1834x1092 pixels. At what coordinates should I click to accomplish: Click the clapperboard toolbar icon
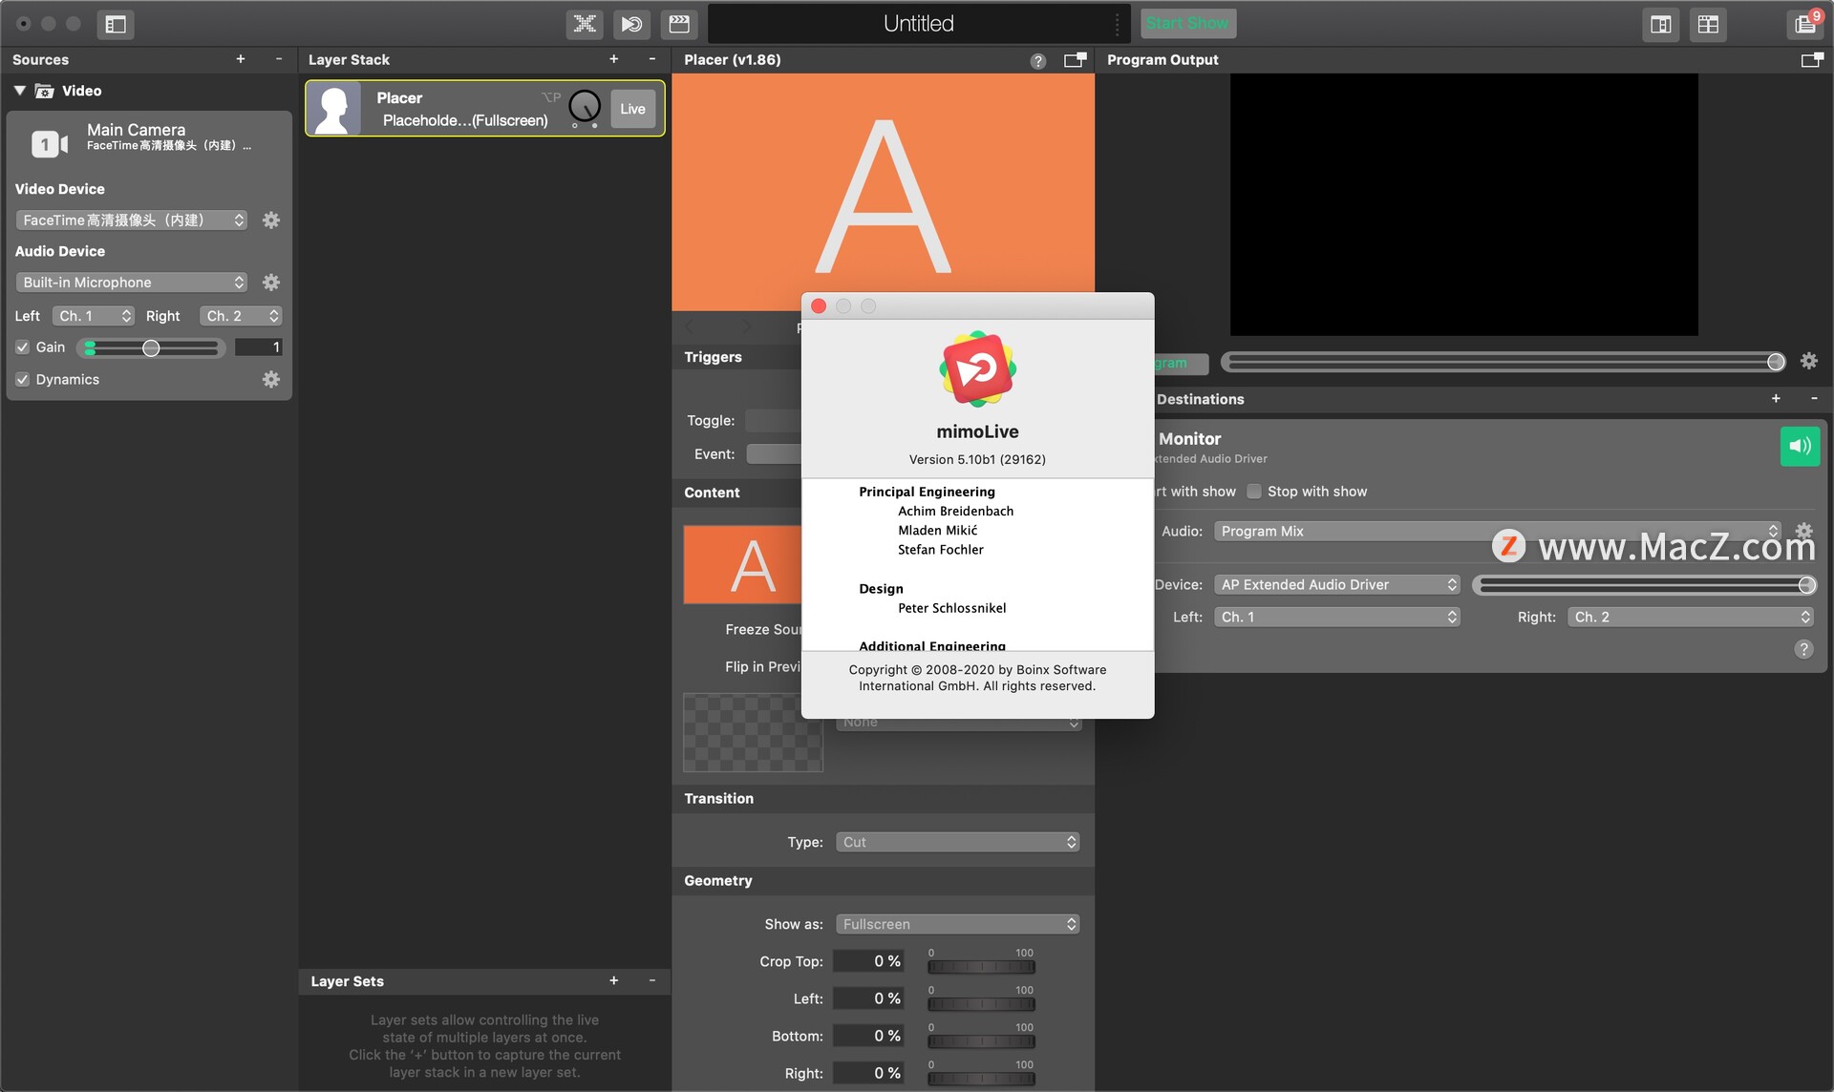pyautogui.click(x=679, y=24)
